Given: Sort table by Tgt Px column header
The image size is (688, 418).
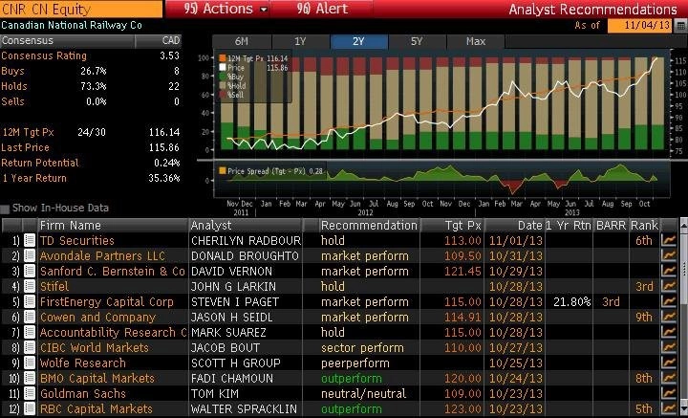Looking at the screenshot, I should coord(452,225).
